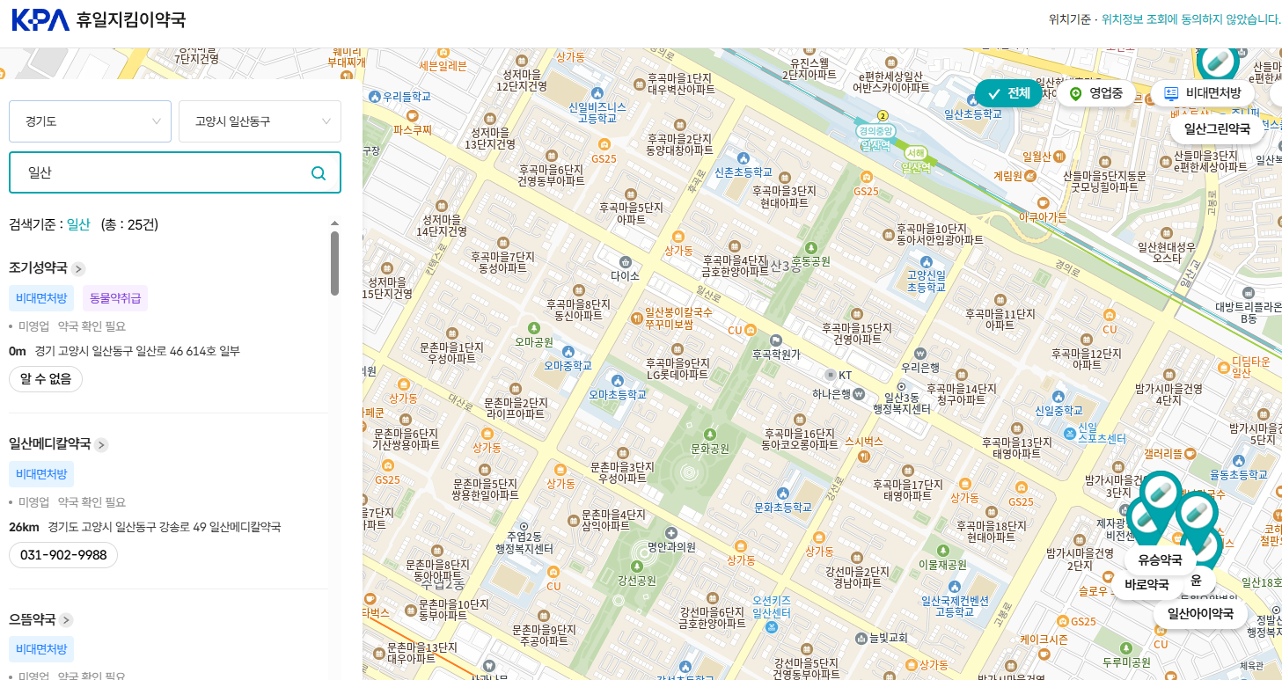Open the 경기도 province dropdown

(x=90, y=121)
